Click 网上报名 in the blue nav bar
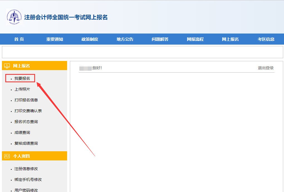Viewport: 284px width, 192px height. (230, 39)
